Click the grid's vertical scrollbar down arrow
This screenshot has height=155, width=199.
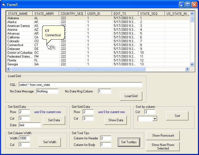[192, 64]
